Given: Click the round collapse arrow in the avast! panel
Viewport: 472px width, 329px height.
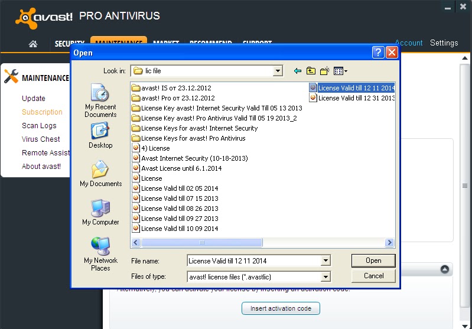Looking at the screenshot, I should coord(445,269).
